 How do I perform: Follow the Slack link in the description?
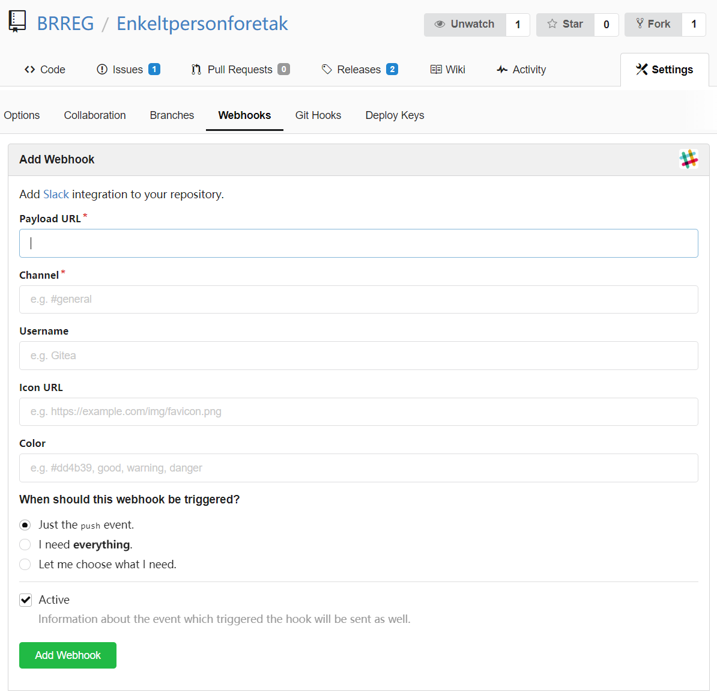point(56,195)
